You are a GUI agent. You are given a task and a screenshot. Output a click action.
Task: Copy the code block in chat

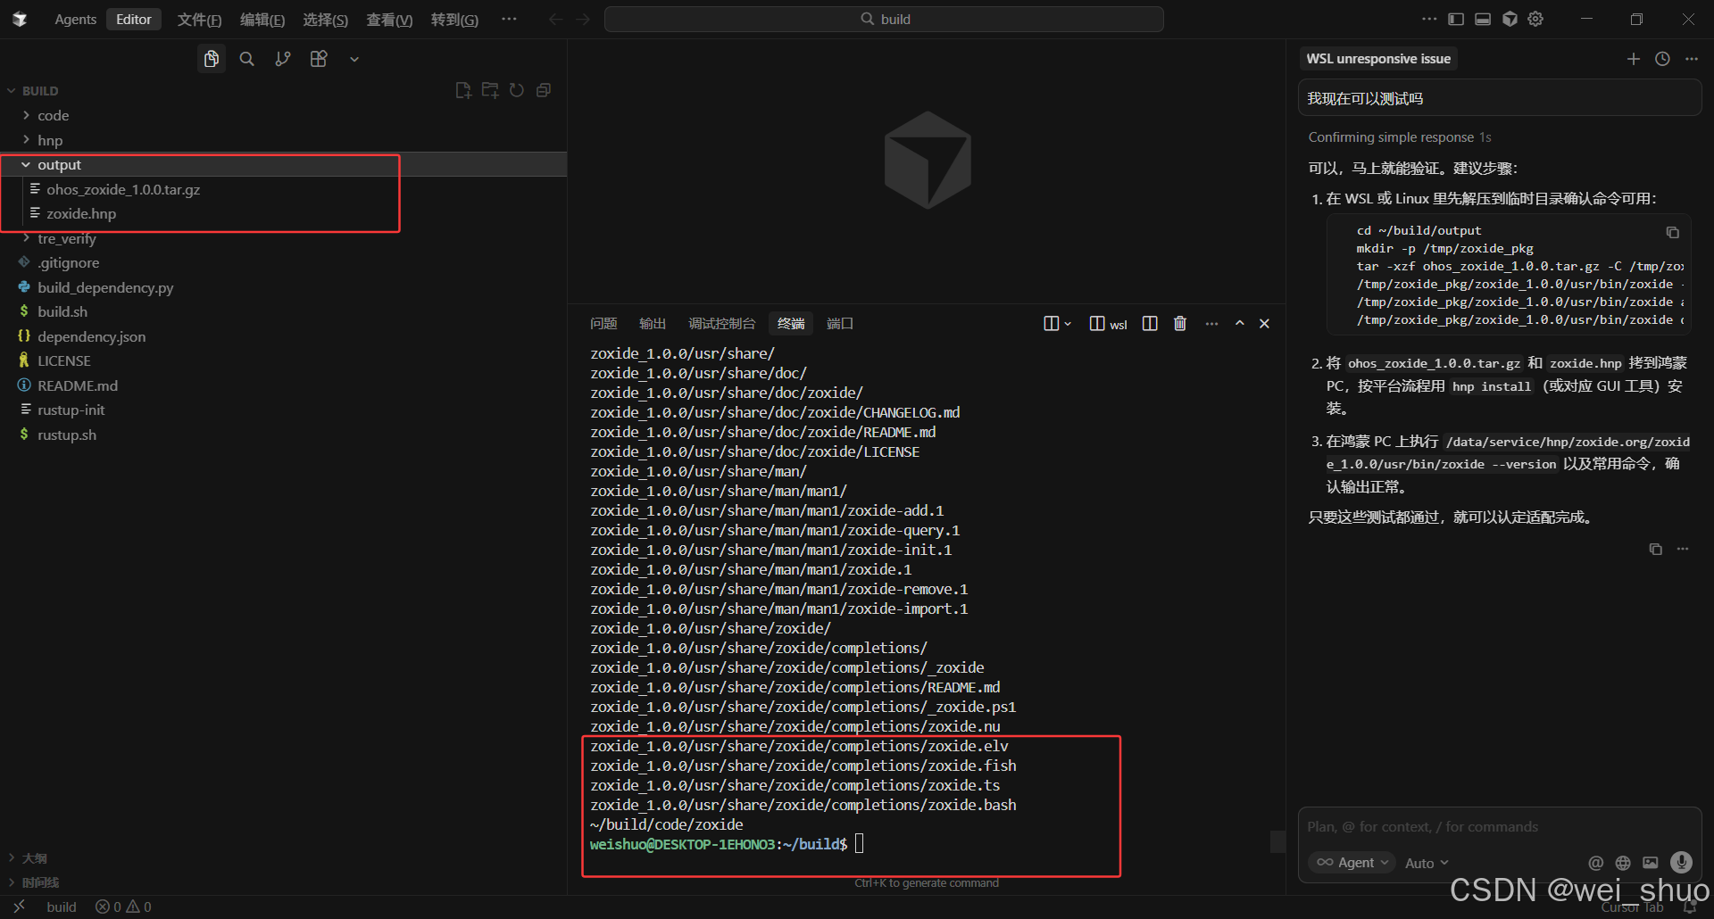[x=1673, y=233]
